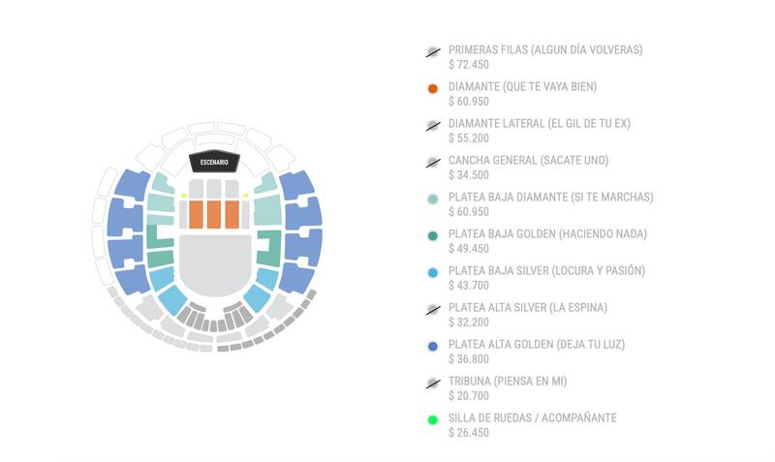Click the crossed-out Platea Alta Silver icon
This screenshot has height=462, width=775.
[x=433, y=310]
